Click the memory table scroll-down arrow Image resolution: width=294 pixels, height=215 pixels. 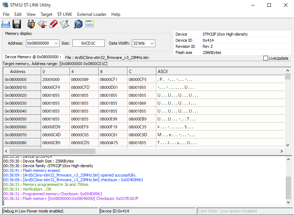point(288,145)
